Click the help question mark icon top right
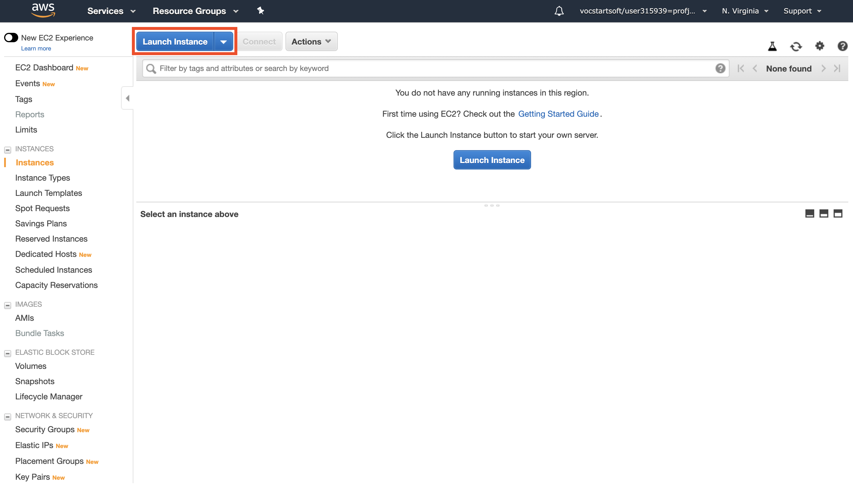 (842, 46)
